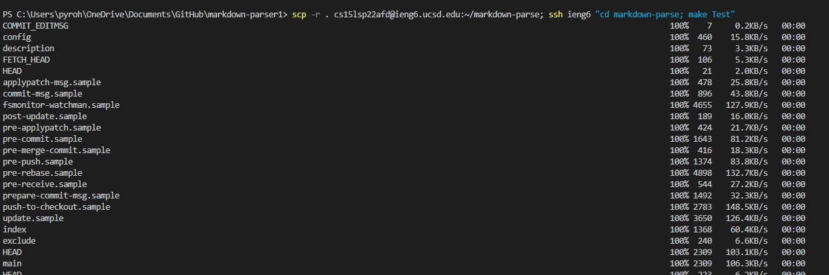Select the COMMIT_EDITMSG file line
Viewport: 829px width, 275px height.
point(35,25)
